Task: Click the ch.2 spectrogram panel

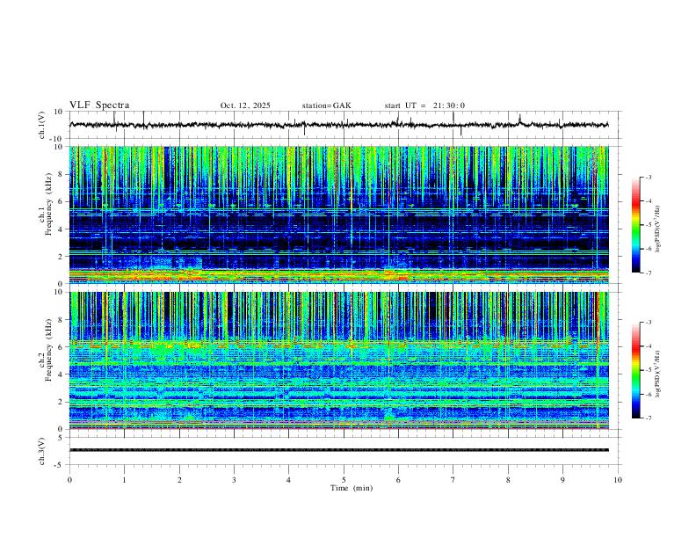Action: tap(338, 360)
